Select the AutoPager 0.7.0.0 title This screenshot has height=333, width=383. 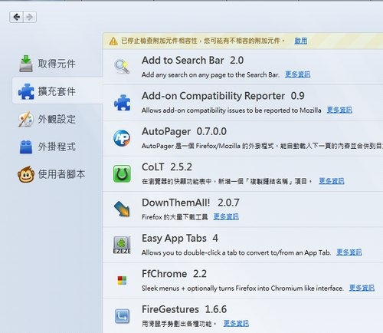coord(184,132)
